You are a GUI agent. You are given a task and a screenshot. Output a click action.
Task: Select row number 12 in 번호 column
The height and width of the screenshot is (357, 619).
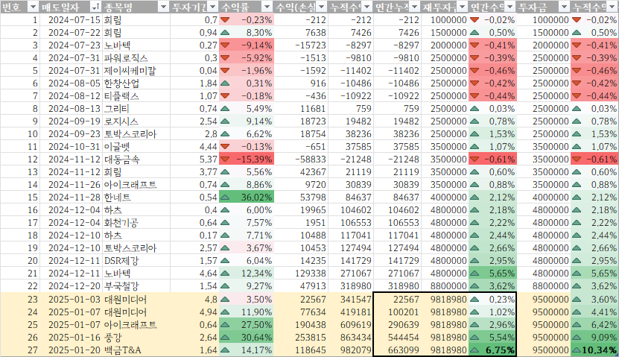pyautogui.click(x=19, y=159)
